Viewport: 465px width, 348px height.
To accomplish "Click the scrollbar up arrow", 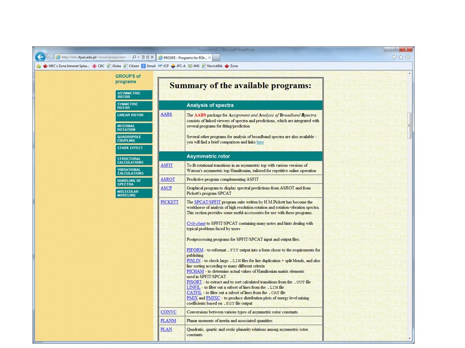I will tap(410, 73).
